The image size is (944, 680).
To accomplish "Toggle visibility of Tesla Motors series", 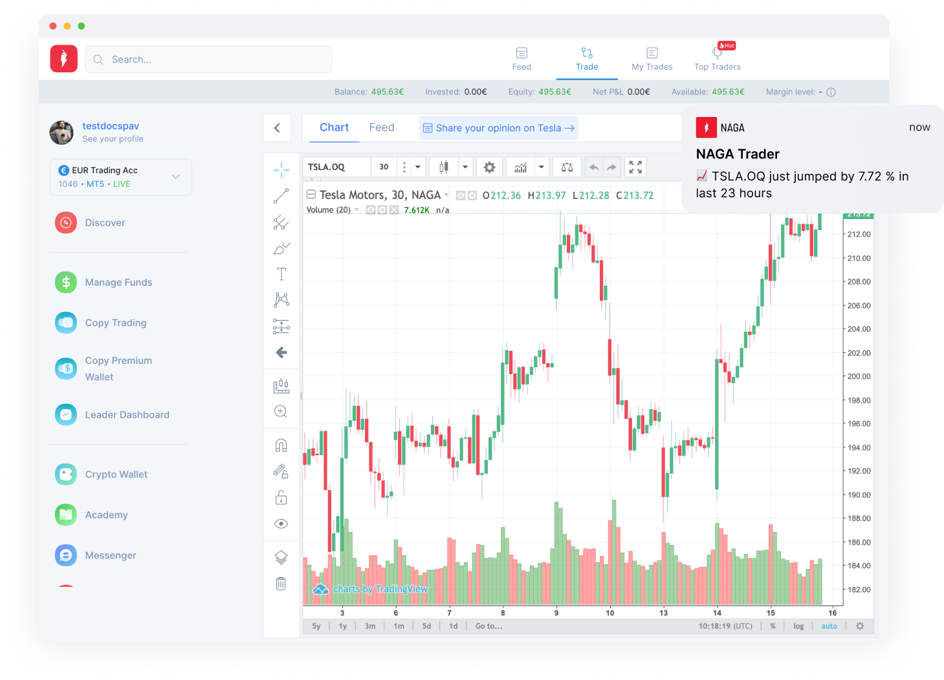I will click(x=460, y=195).
